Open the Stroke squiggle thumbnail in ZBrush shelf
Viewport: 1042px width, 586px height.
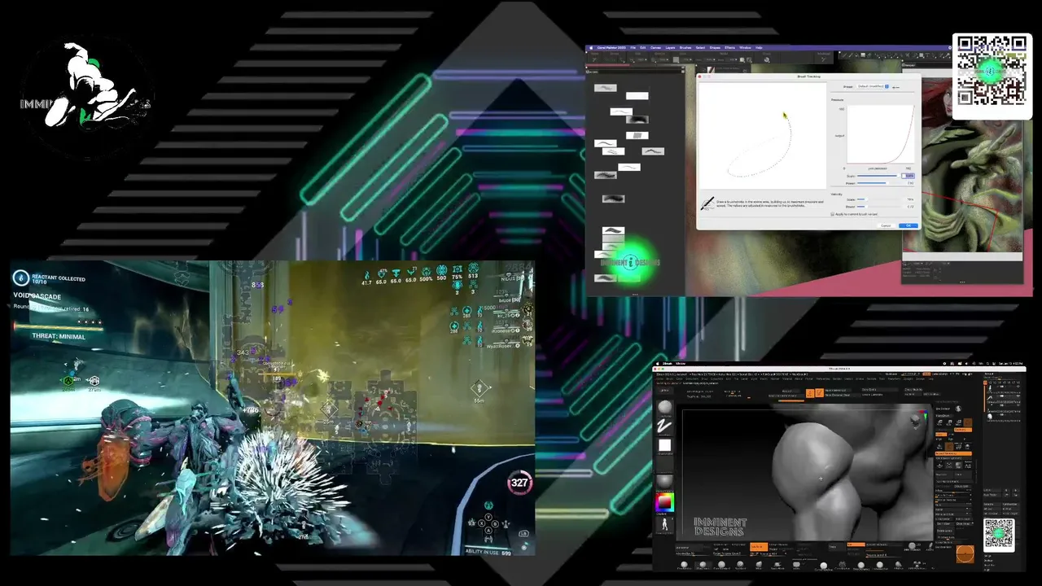coord(665,426)
